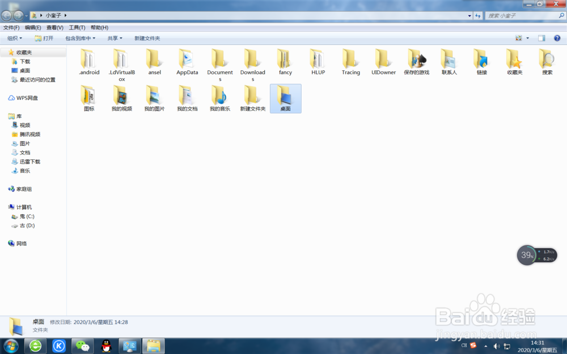Open the 音乐 library

tap(24, 170)
